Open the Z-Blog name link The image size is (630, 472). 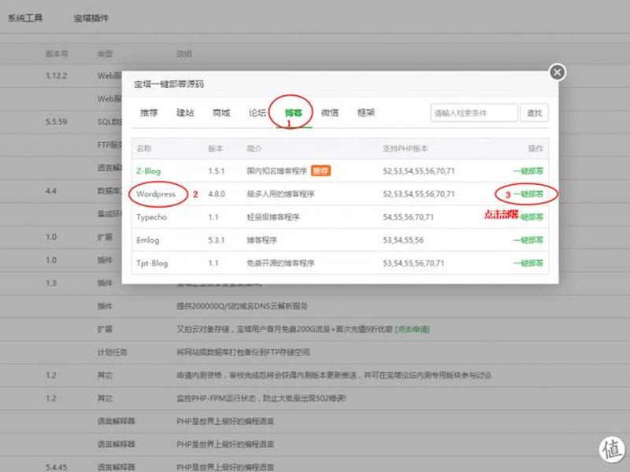pyautogui.click(x=148, y=171)
